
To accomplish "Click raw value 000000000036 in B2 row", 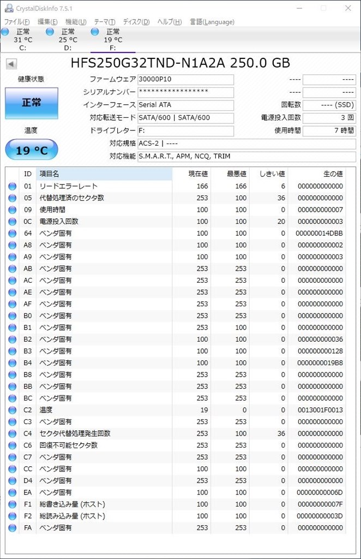I will point(321,339).
